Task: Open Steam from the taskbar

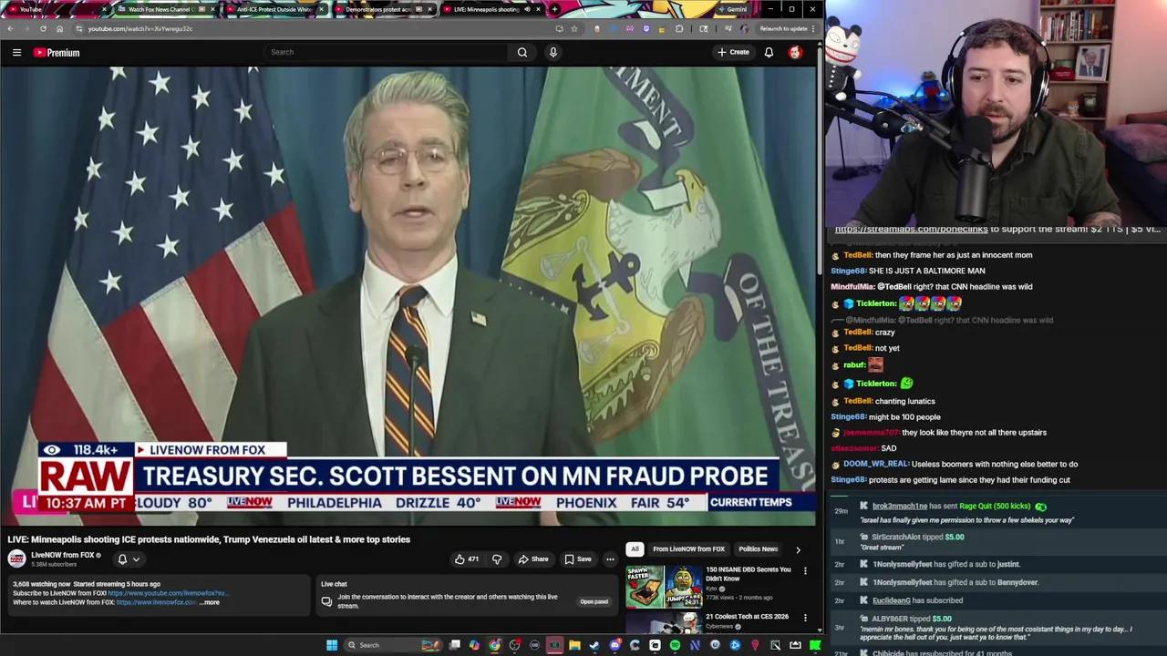Action: [594, 645]
